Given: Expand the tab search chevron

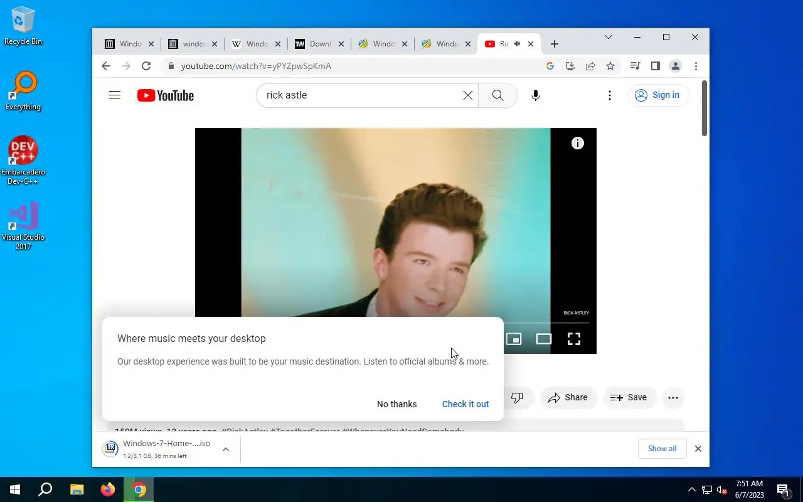Looking at the screenshot, I should 608,37.
